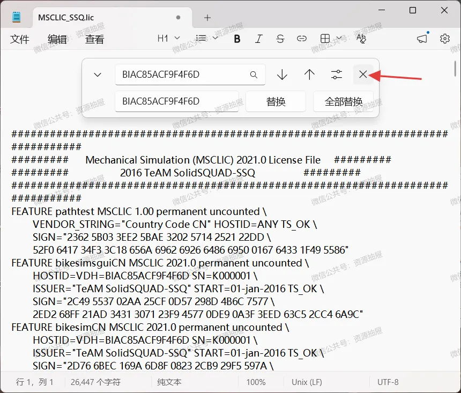Click the 替换 button
The width and height of the screenshot is (461, 393).
coord(276,101)
